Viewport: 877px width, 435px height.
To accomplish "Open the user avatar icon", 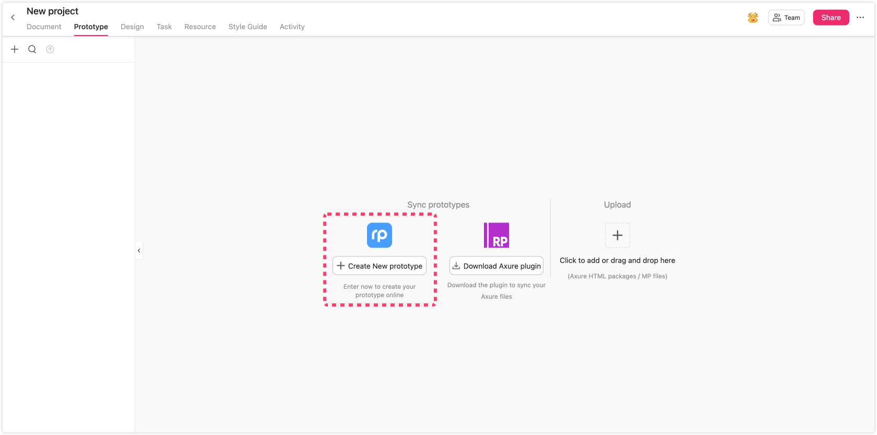I will click(x=753, y=18).
